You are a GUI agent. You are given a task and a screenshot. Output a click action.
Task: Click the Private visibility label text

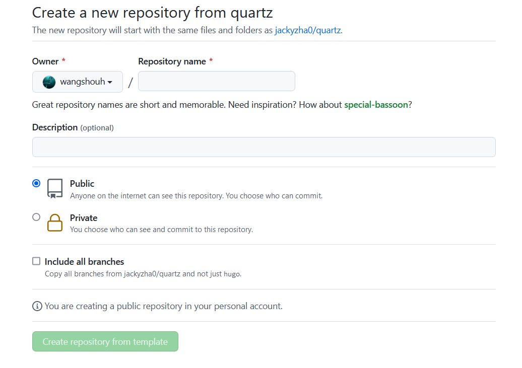tap(84, 218)
